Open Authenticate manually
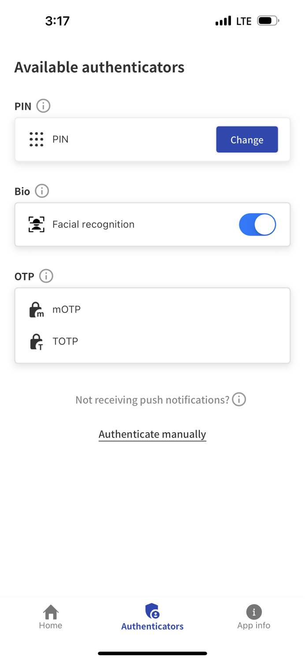Viewport: 305px width, 661px height. coord(152,434)
